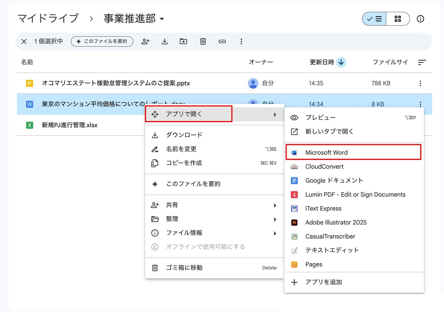This screenshot has width=444, height=312.
Task: Choose このファイルを要約 in context menu
Action: 214,184
